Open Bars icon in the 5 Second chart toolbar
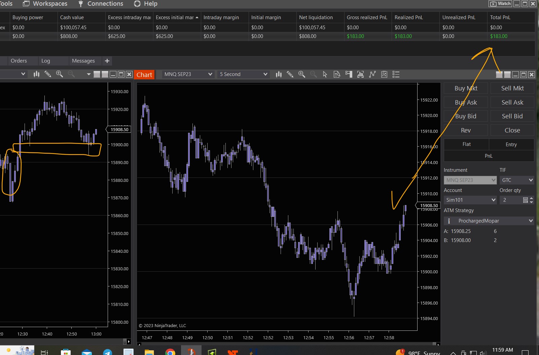Image resolution: width=539 pixels, height=355 pixels. click(x=279, y=74)
